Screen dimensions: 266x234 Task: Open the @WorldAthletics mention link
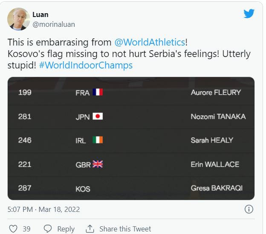pyautogui.click(x=150, y=43)
